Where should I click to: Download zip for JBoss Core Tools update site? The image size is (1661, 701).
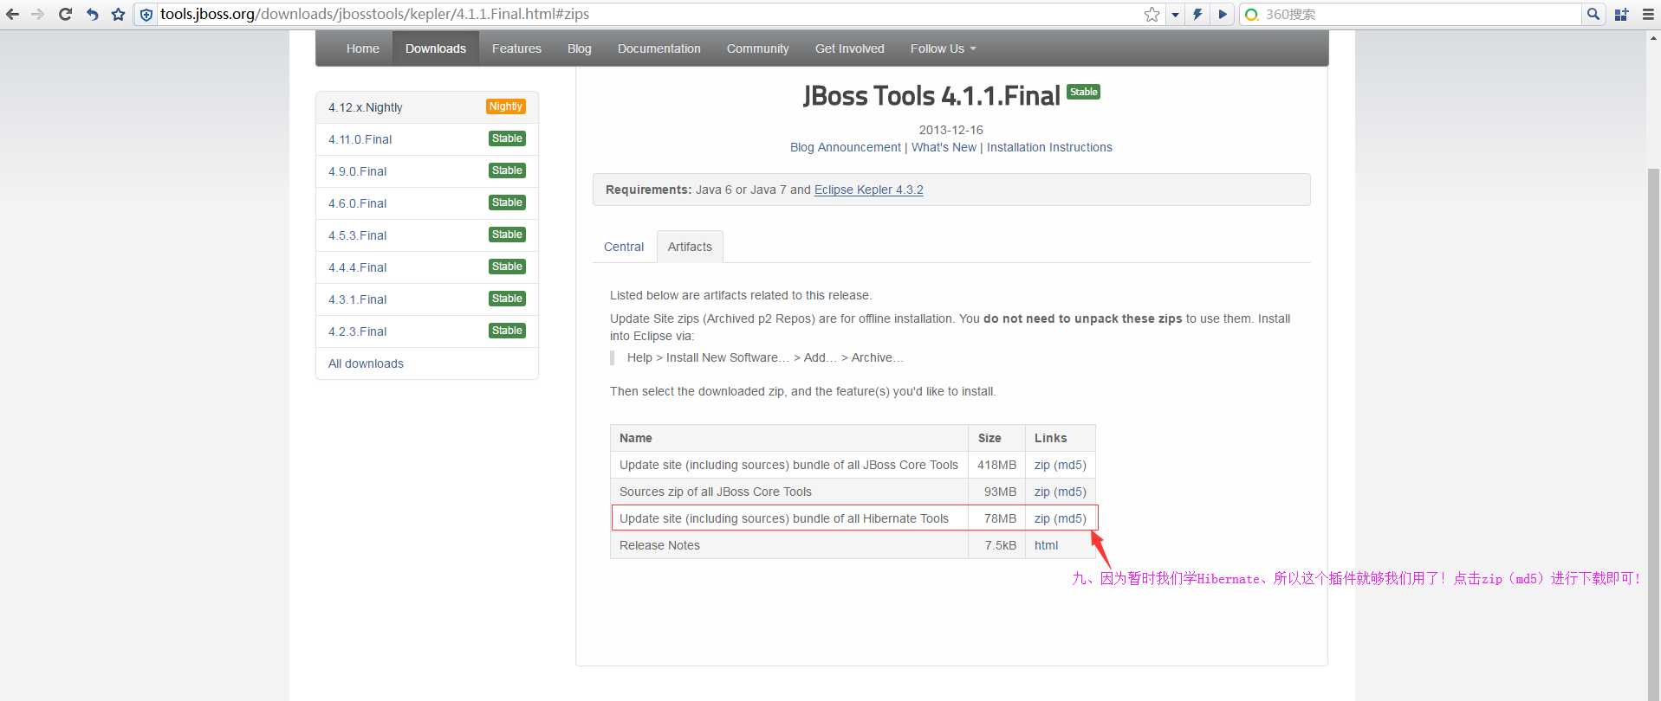coord(1041,465)
